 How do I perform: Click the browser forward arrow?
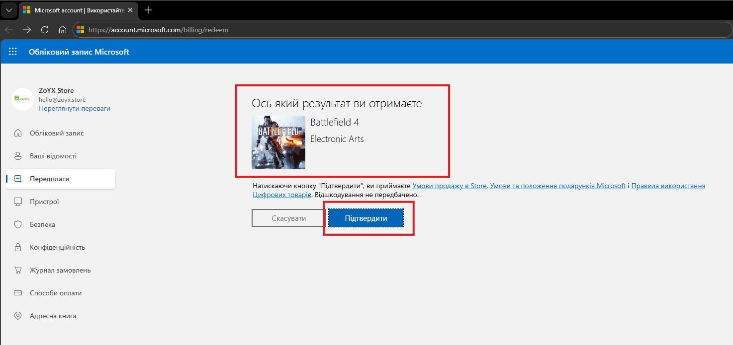point(27,30)
